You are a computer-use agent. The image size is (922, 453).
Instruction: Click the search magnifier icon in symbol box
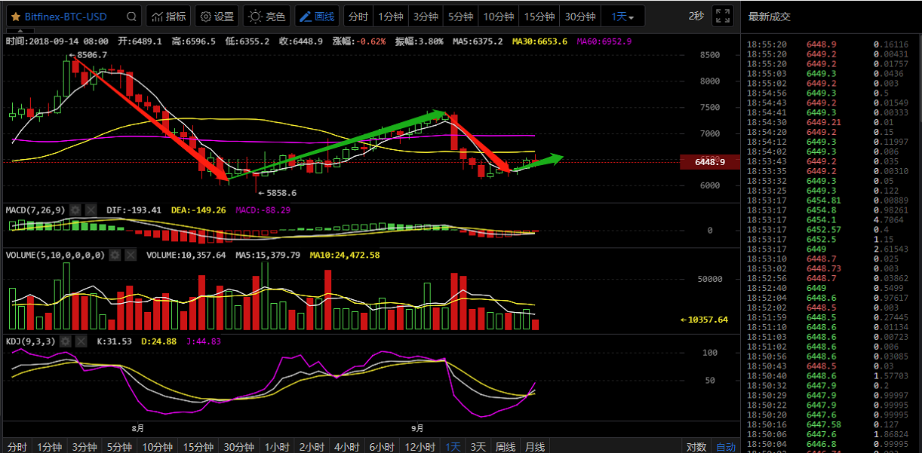click(x=131, y=17)
